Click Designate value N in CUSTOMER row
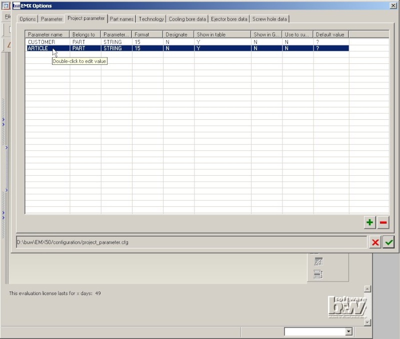 coord(167,42)
